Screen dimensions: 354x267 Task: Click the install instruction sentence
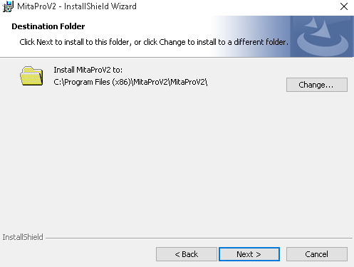point(154,42)
